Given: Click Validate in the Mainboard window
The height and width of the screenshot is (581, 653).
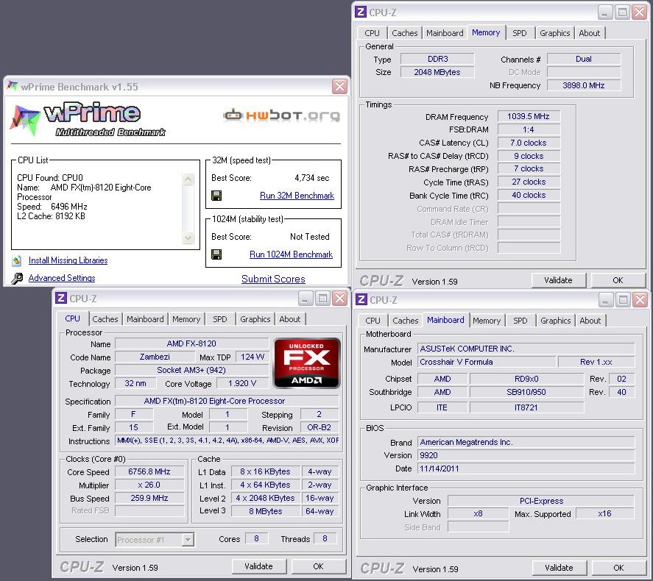Looking at the screenshot, I should point(559,568).
